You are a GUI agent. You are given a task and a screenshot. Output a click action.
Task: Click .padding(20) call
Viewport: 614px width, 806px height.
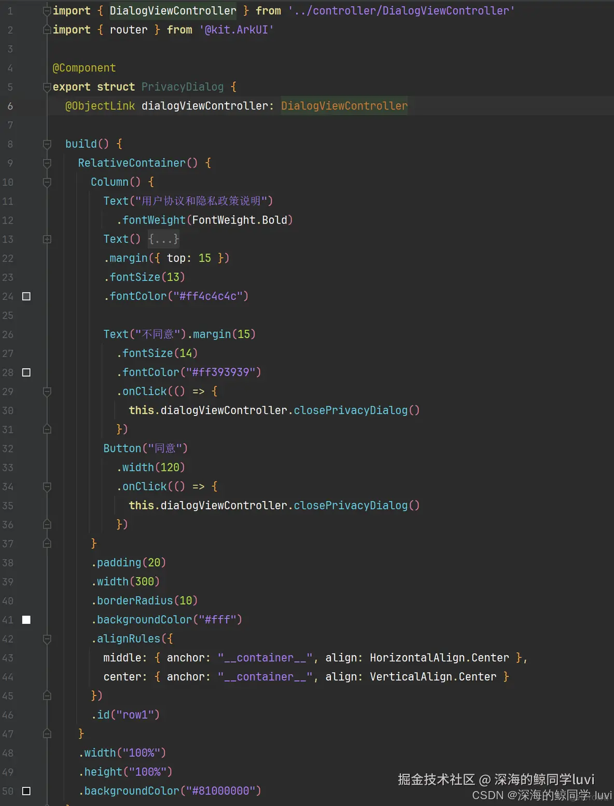pyautogui.click(x=129, y=563)
